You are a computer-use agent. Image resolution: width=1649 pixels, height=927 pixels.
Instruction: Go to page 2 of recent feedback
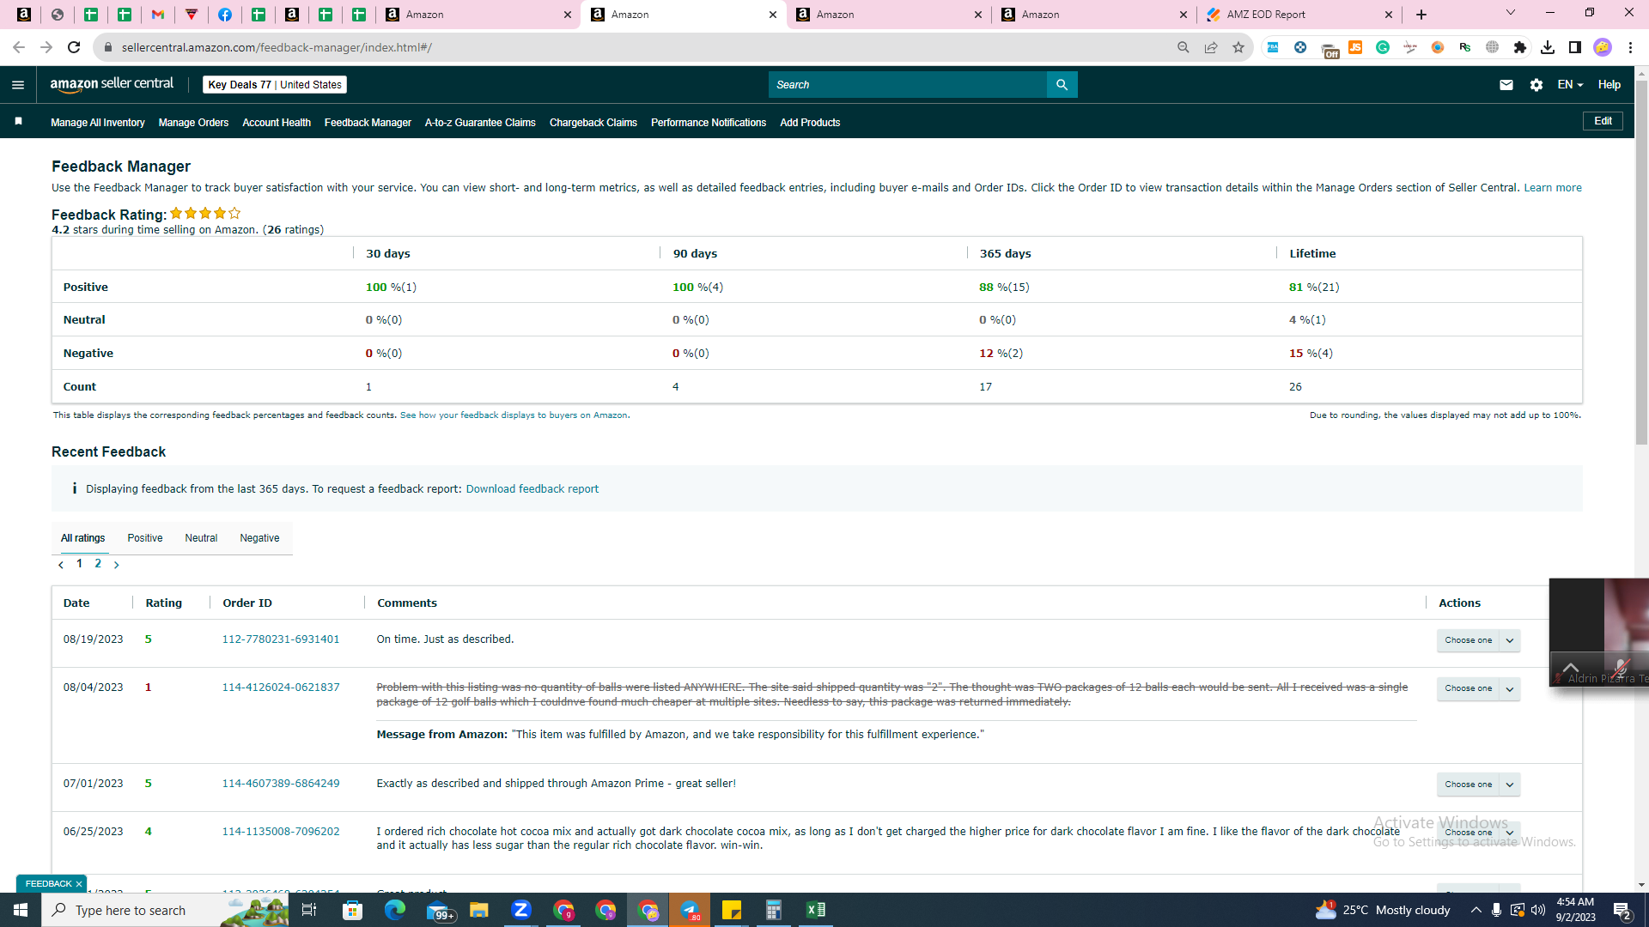click(98, 564)
